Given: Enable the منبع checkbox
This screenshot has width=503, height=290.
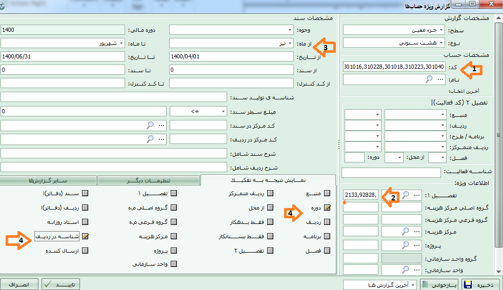Looking at the screenshot, I should pyautogui.click(x=327, y=193).
